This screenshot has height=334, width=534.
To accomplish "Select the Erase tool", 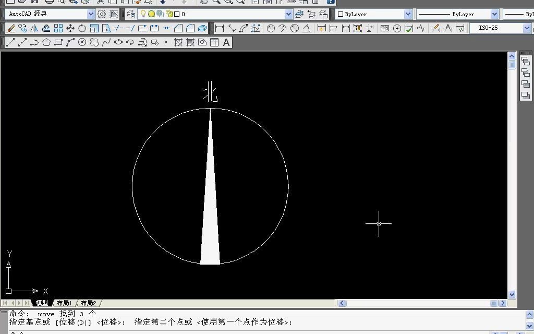I will tap(10, 28).
